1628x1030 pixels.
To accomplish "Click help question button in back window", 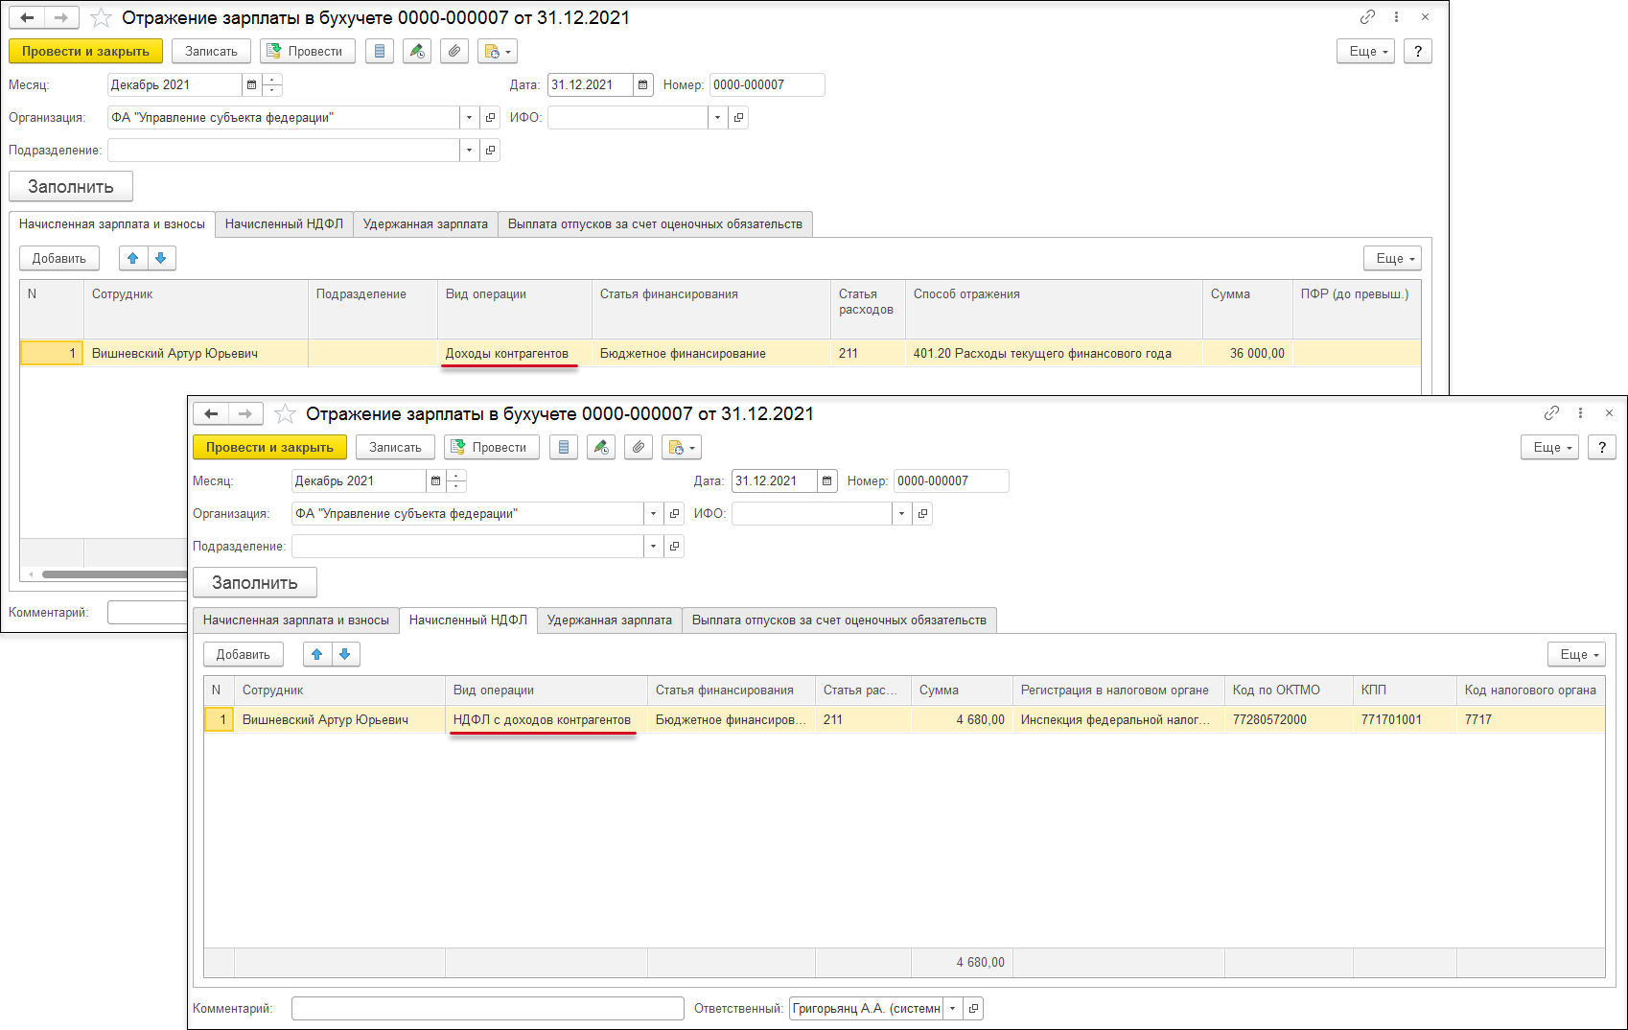I will (x=1417, y=51).
